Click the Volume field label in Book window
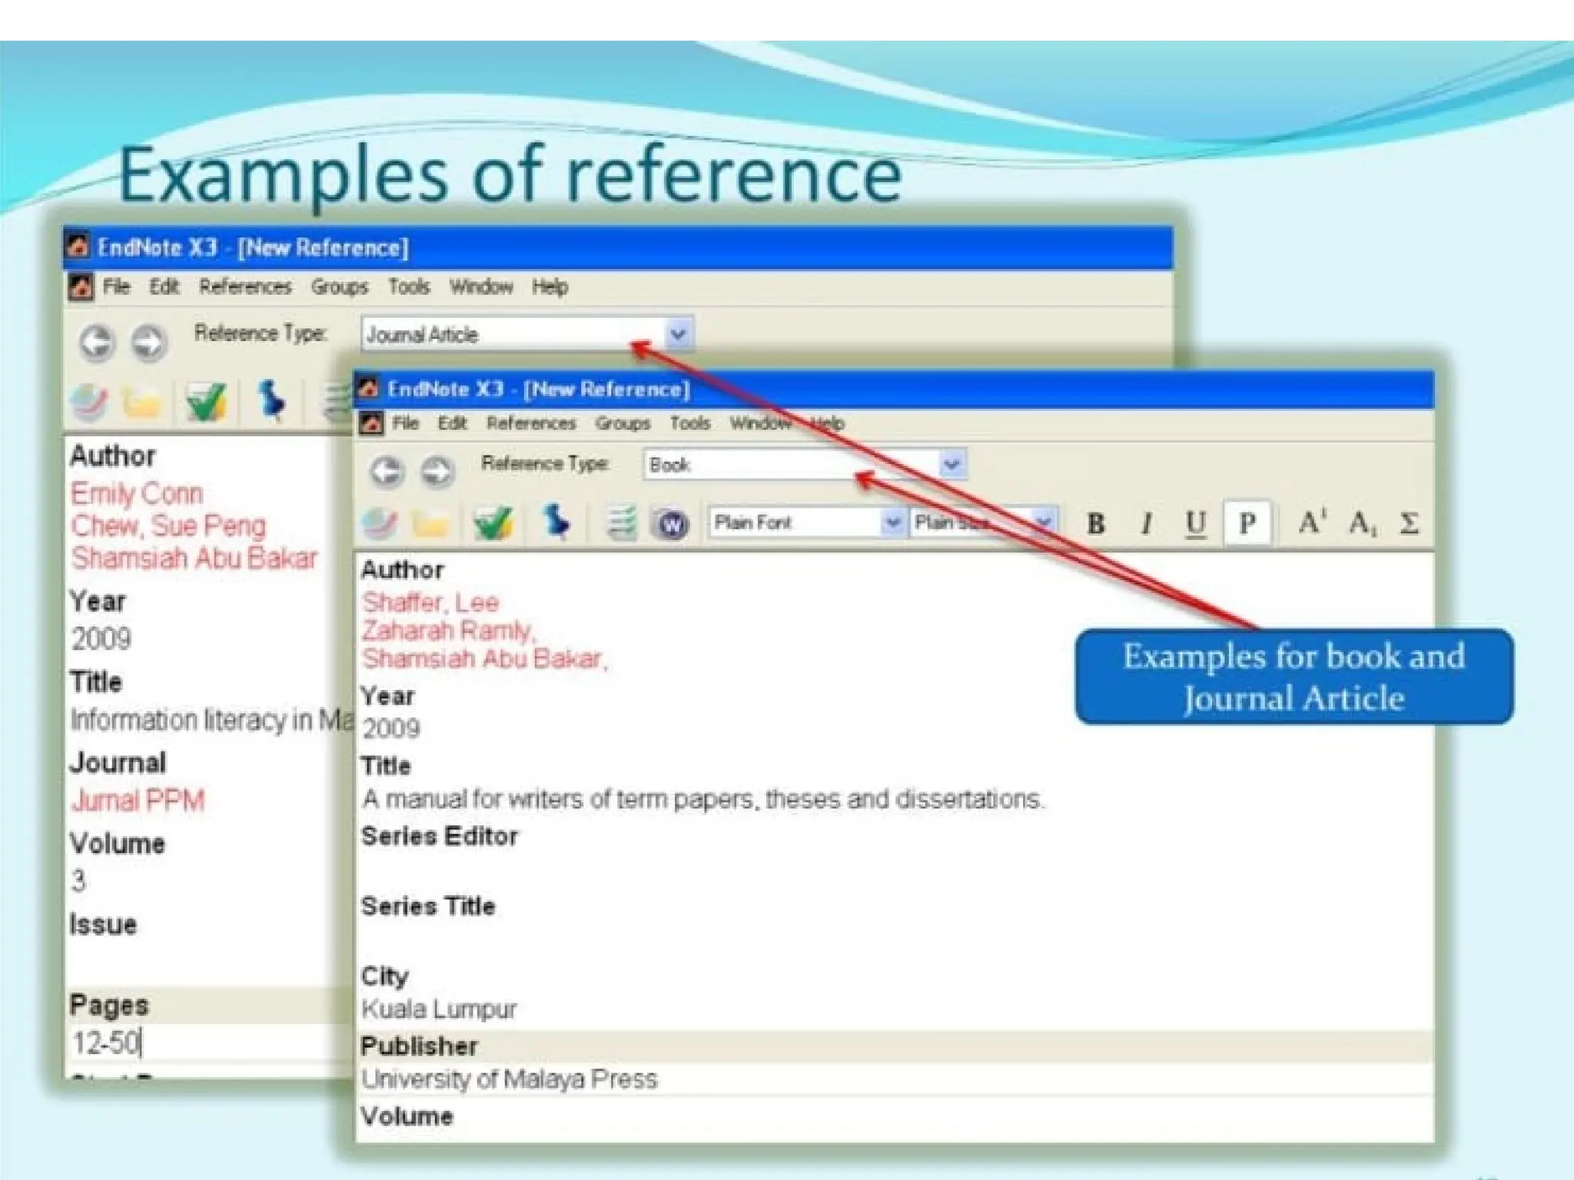 (x=407, y=1116)
